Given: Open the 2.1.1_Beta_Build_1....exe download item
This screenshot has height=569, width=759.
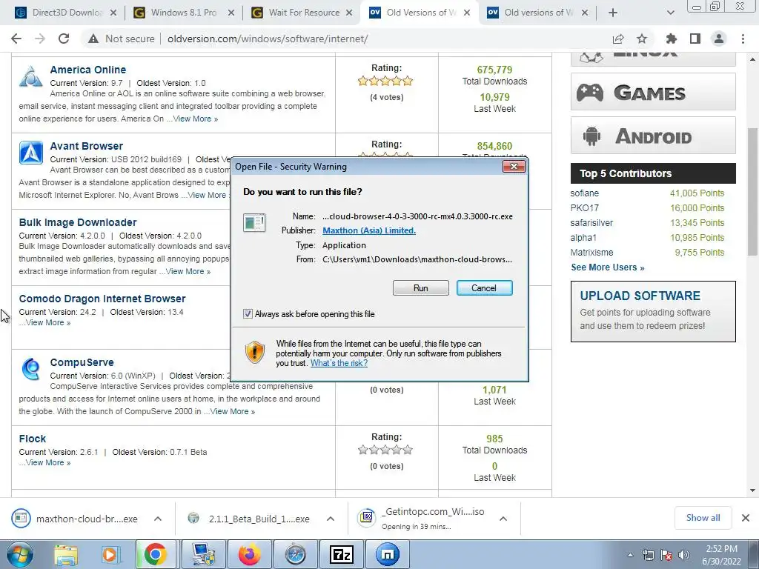Looking at the screenshot, I should tap(248, 519).
